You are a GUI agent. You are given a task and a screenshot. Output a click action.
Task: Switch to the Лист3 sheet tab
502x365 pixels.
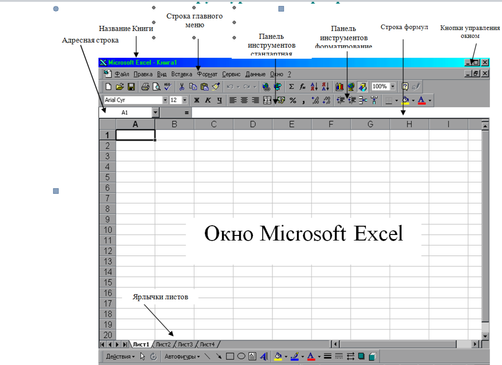coord(186,345)
